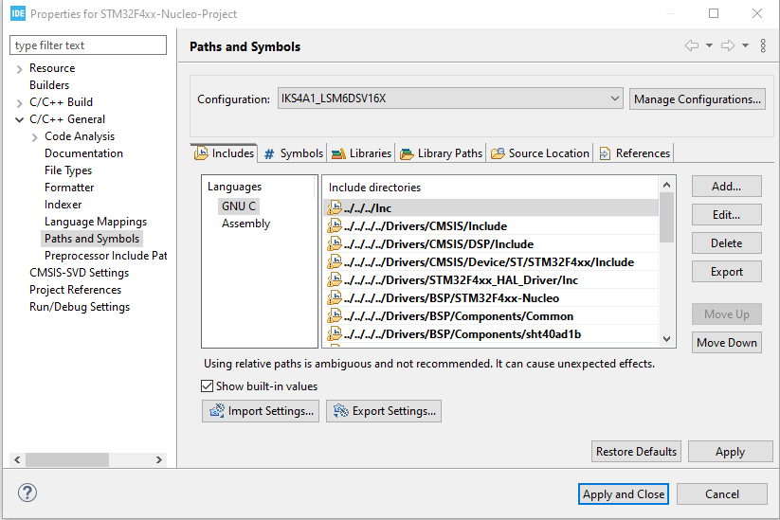Open the three-dot view menu icon
The height and width of the screenshot is (520, 780).
(x=763, y=46)
